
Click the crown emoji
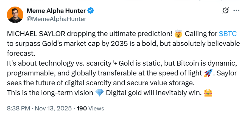click(x=209, y=93)
